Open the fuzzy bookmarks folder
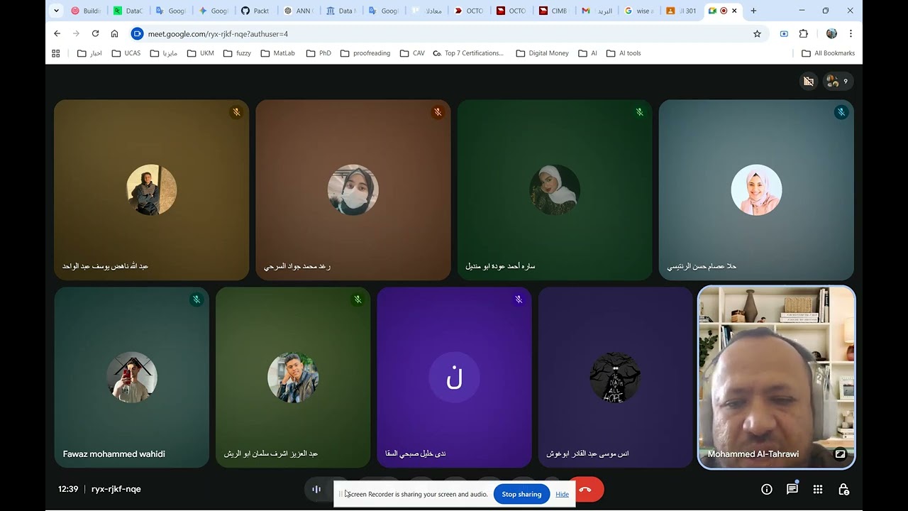This screenshot has width=908, height=511. [237, 53]
